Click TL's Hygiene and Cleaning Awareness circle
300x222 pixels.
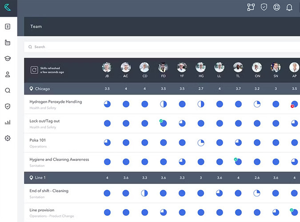[x=238, y=162]
